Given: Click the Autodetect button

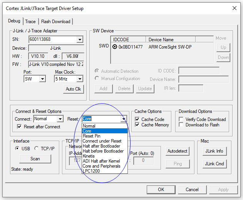Looking at the screenshot, I should [178, 151].
